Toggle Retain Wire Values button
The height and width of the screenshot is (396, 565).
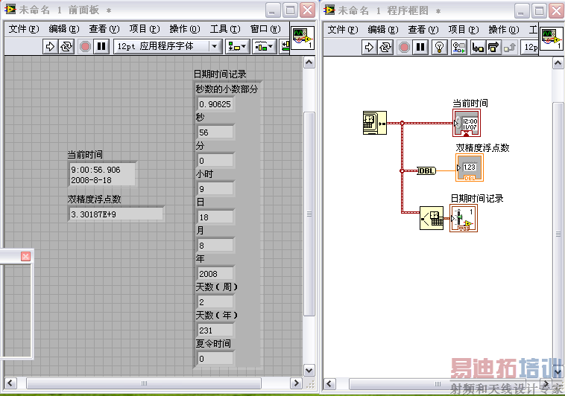pyautogui.click(x=458, y=47)
